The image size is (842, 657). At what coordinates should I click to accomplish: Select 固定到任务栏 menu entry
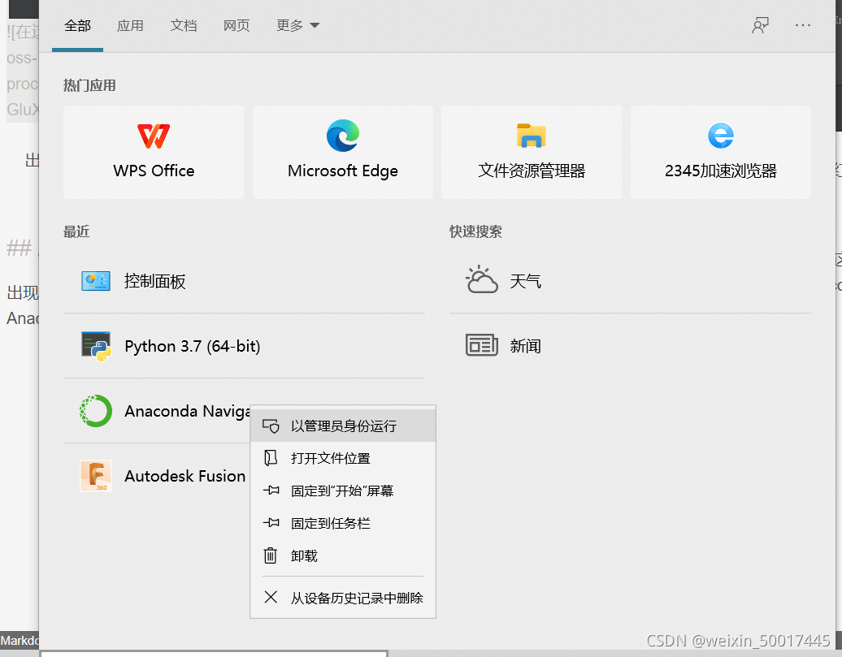pyautogui.click(x=343, y=523)
